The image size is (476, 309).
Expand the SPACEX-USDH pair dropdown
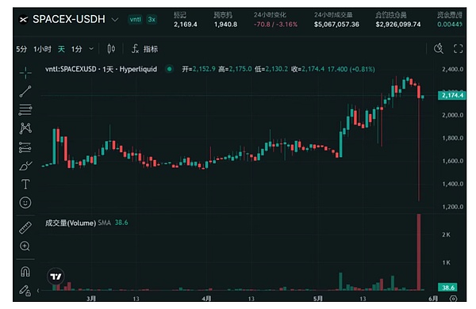115,20
